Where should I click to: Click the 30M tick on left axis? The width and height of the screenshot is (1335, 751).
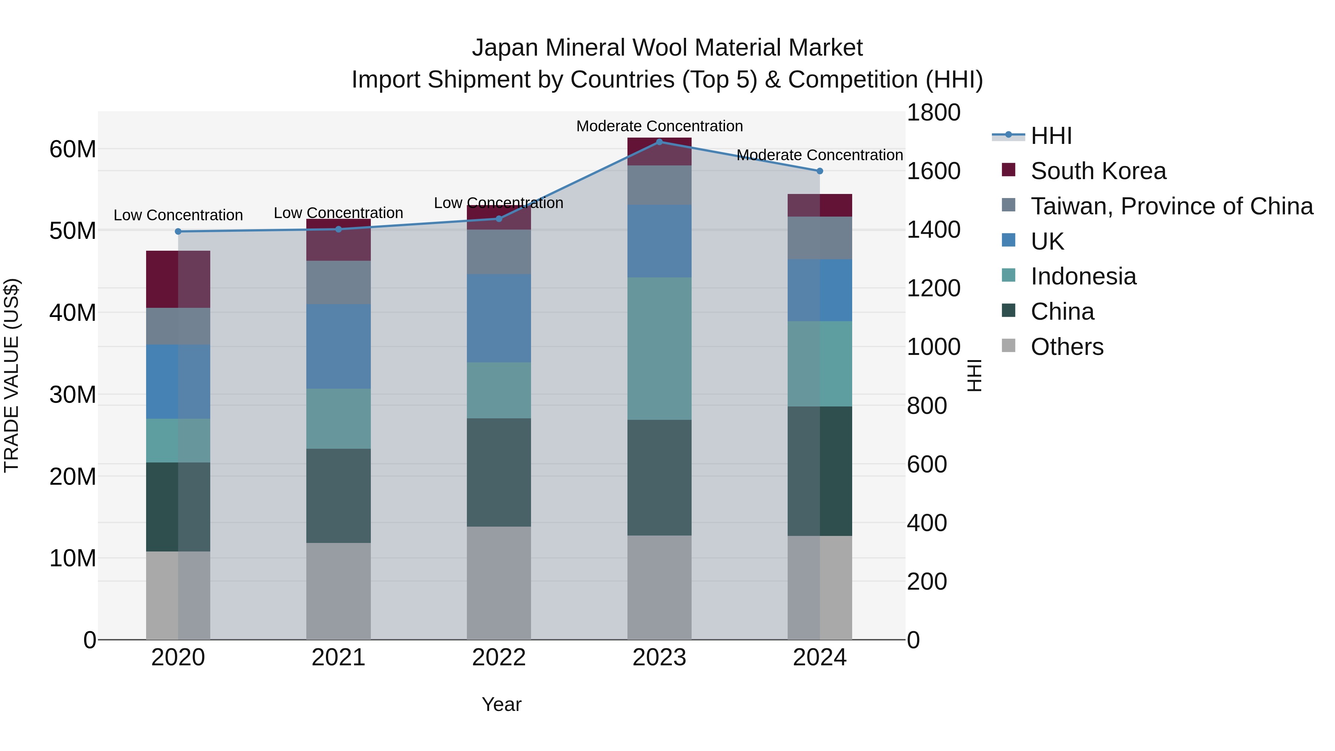pyautogui.click(x=73, y=395)
